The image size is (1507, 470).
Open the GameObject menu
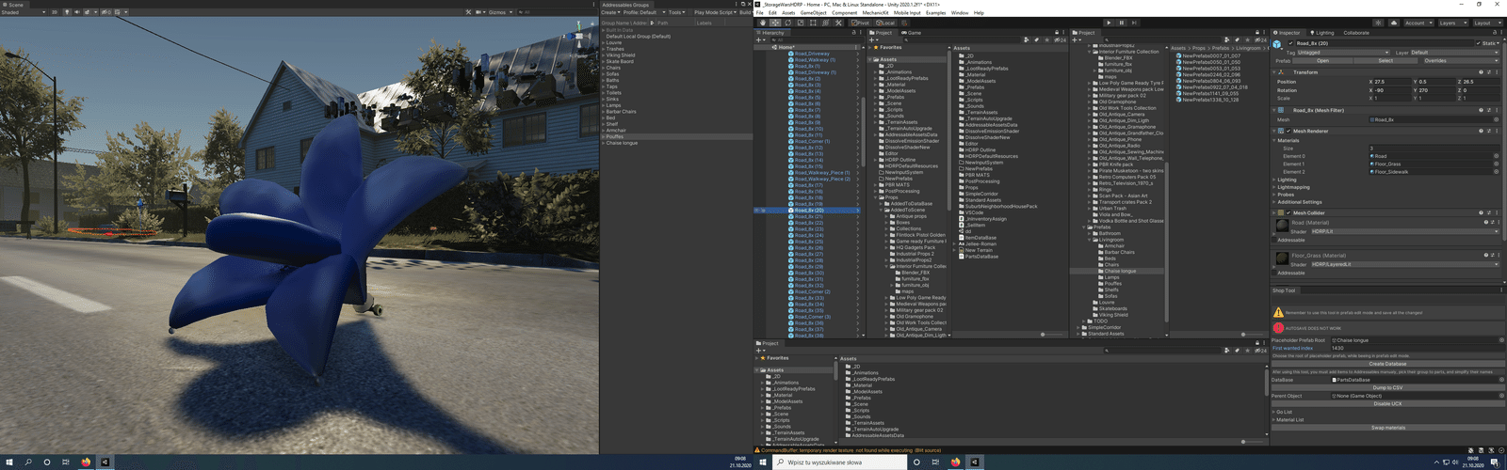pos(813,13)
